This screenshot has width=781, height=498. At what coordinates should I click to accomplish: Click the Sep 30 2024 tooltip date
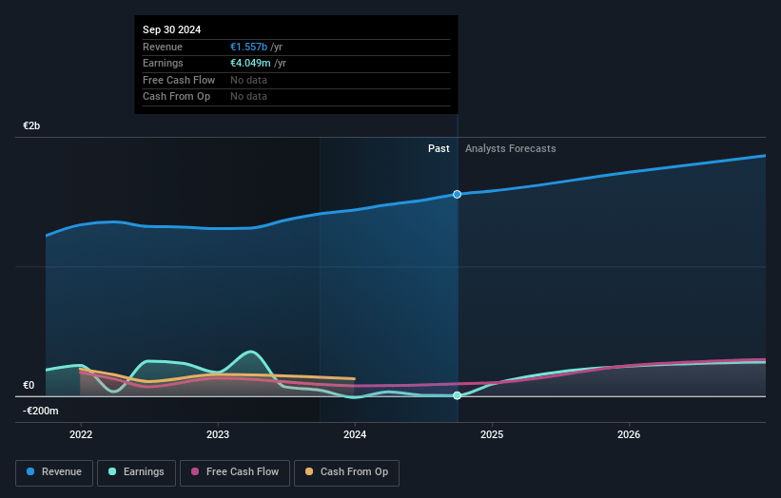172,29
